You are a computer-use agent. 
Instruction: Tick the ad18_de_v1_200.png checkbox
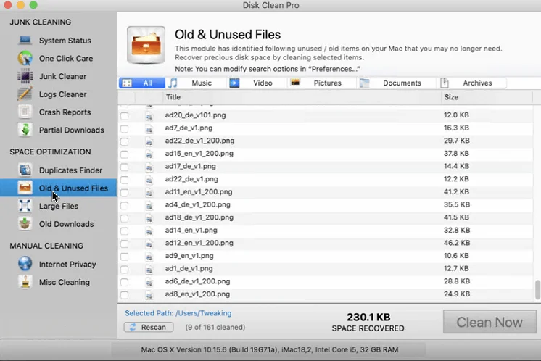[x=125, y=218]
